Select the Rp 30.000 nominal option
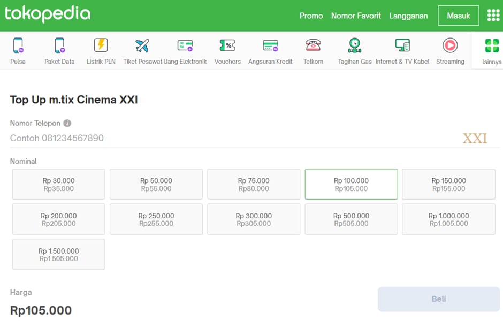503x336 pixels. [59, 185]
